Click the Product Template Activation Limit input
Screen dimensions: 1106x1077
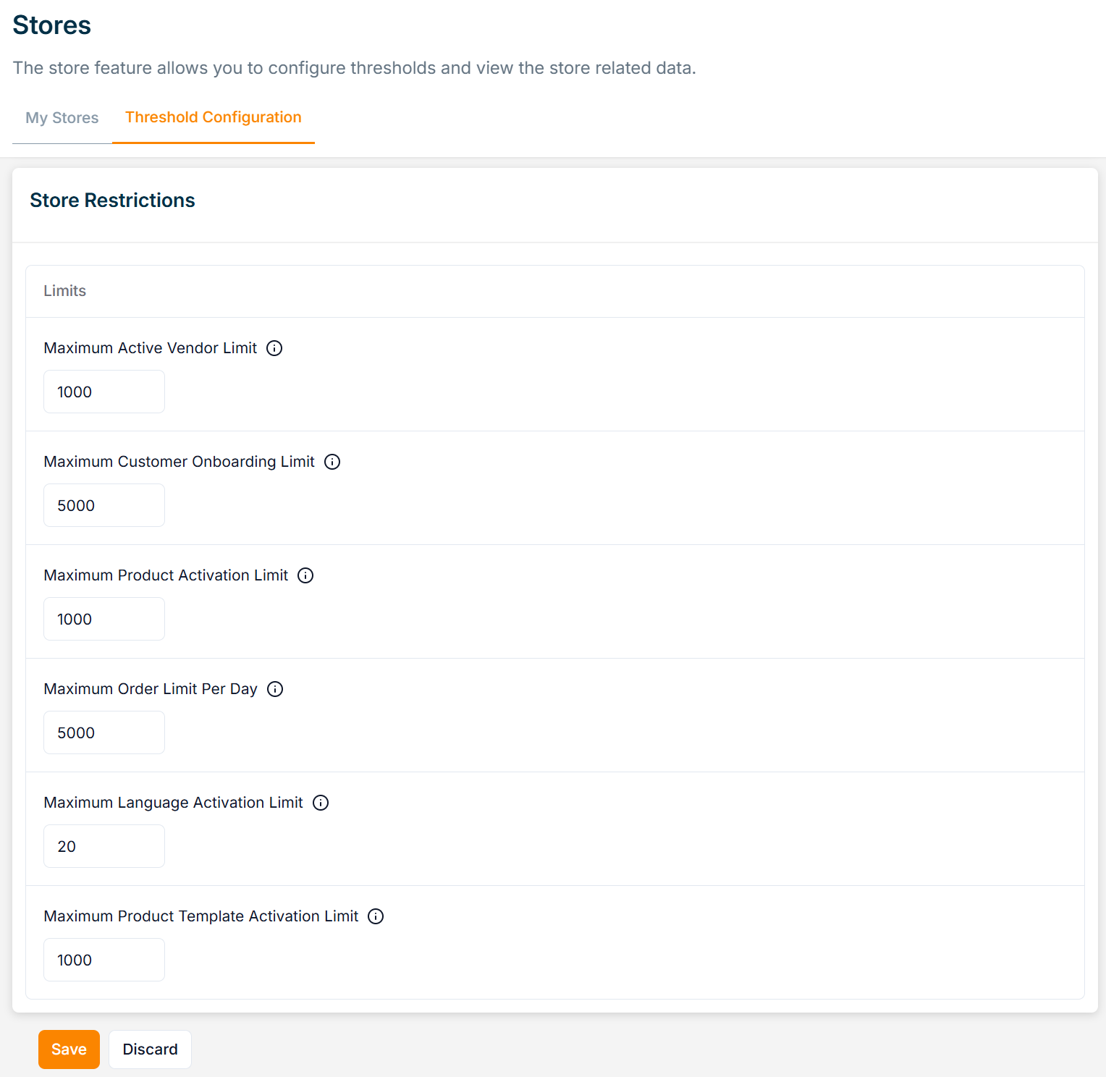click(x=104, y=960)
